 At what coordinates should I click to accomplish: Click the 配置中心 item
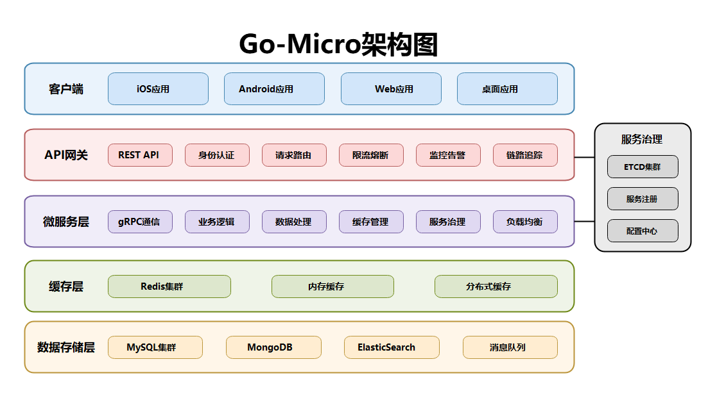[x=643, y=231]
